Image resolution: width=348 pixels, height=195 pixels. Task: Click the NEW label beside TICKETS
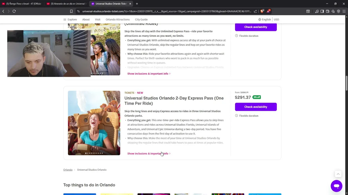tap(140, 93)
